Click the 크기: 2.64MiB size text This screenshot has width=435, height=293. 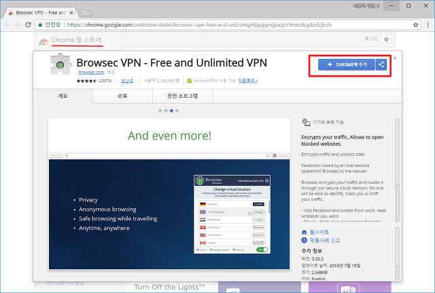click(315, 272)
